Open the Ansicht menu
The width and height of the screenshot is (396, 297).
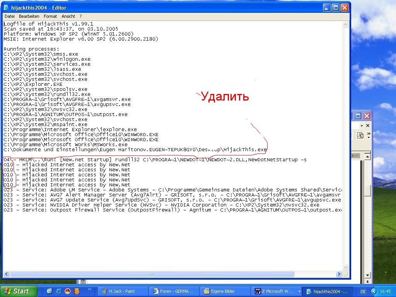[68, 16]
